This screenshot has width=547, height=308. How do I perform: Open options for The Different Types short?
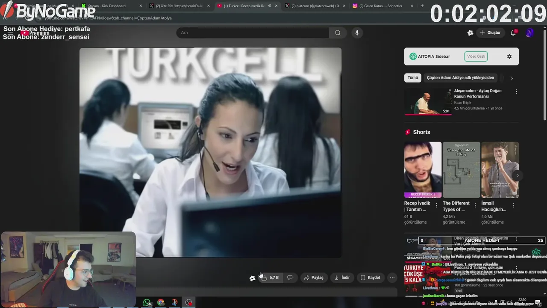(475, 205)
